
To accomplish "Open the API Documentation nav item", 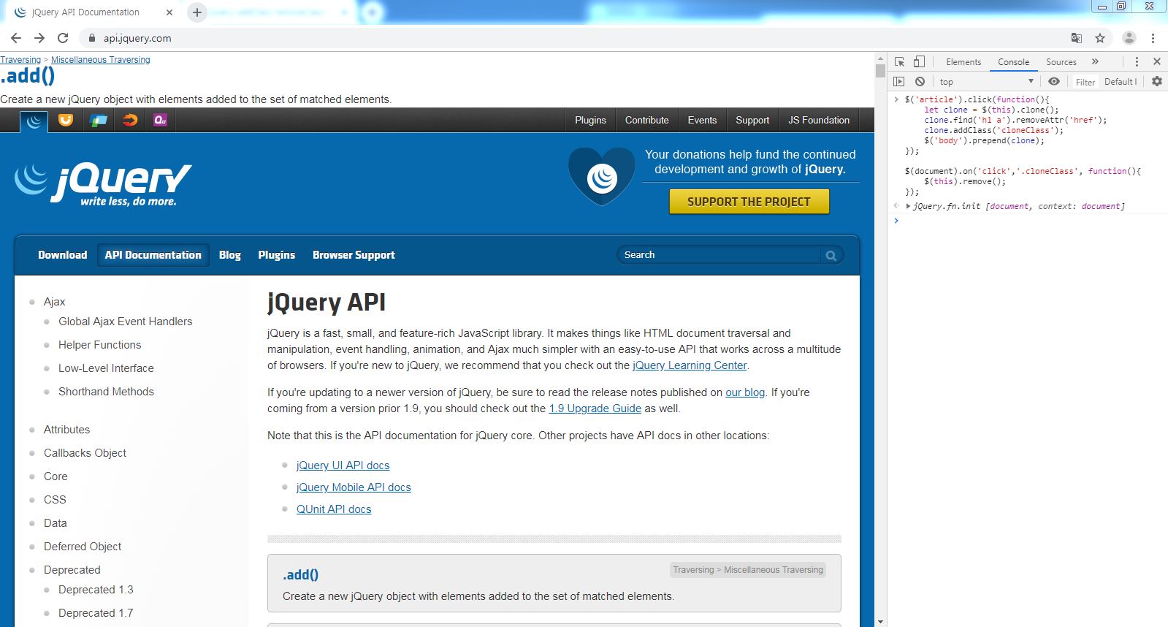I will pos(153,255).
